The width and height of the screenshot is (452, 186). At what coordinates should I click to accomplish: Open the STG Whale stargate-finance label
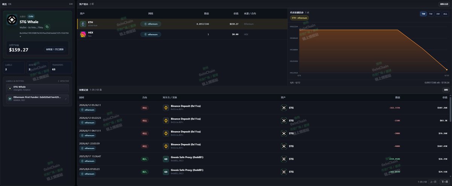pyautogui.click(x=37, y=88)
